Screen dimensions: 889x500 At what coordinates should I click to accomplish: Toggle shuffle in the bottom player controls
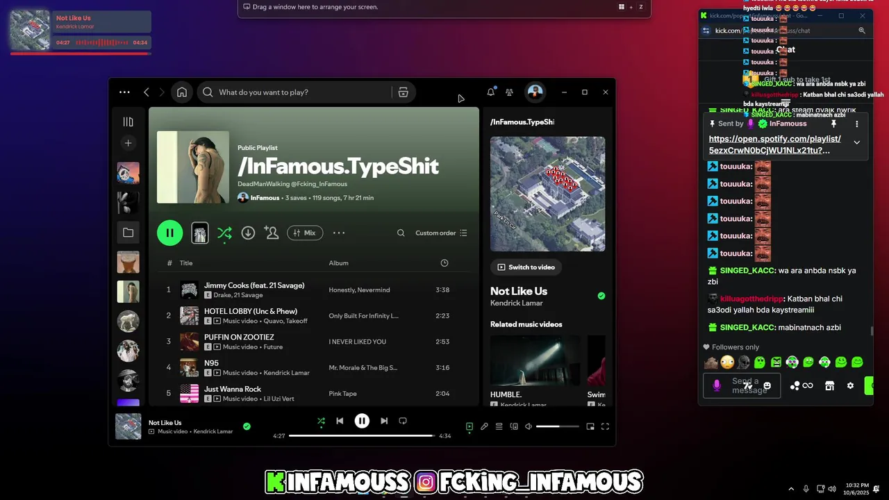click(x=321, y=421)
